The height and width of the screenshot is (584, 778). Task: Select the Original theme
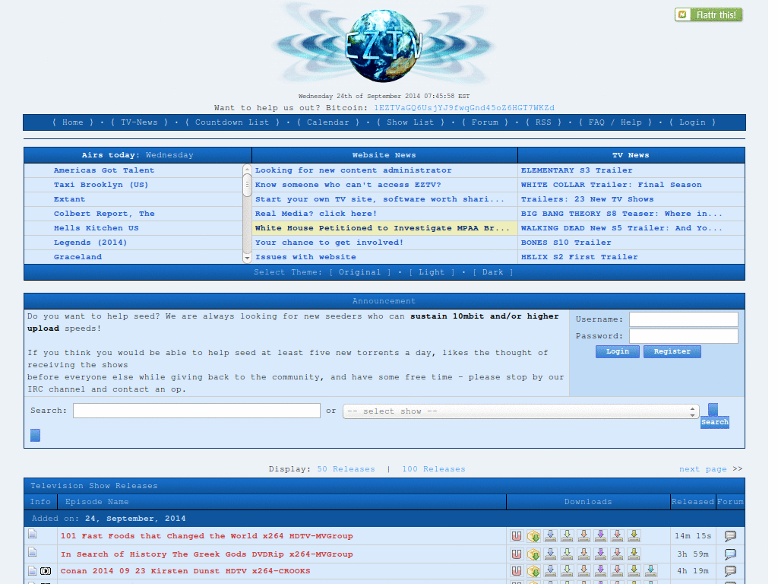(359, 272)
